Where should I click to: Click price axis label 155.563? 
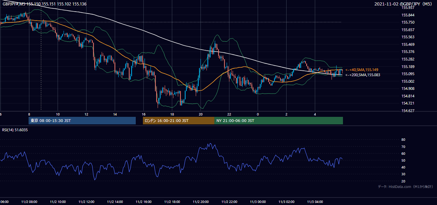408,37
